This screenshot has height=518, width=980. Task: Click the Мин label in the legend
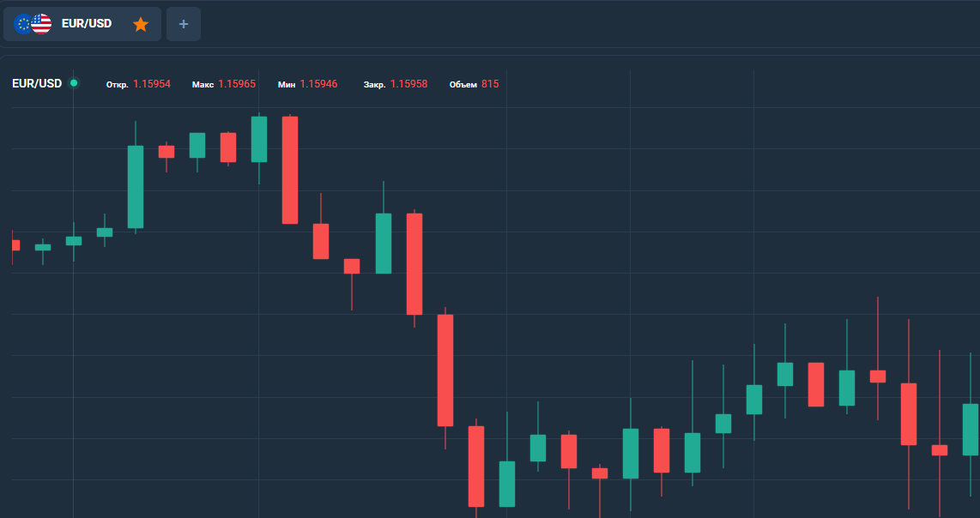click(287, 85)
